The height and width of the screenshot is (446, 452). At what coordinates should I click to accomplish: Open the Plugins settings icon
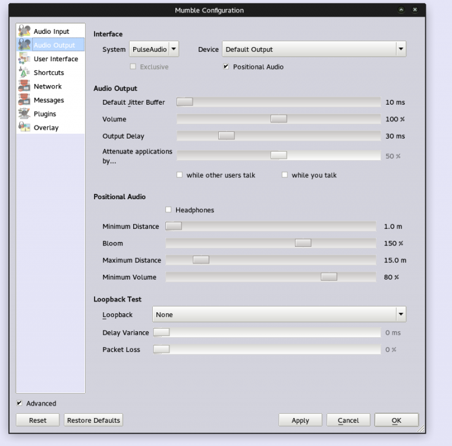24,114
